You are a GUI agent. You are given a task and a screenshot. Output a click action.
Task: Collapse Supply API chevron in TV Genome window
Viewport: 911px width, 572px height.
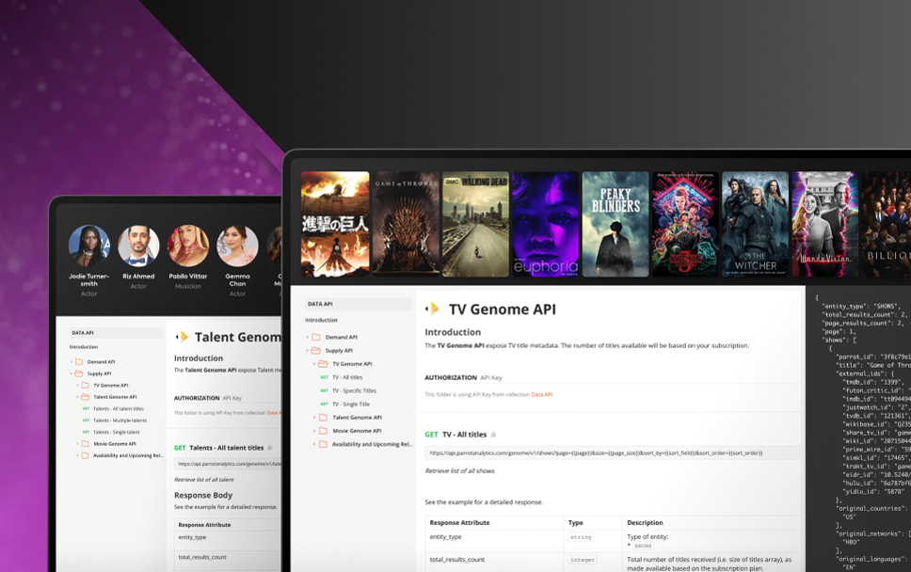coord(307,350)
